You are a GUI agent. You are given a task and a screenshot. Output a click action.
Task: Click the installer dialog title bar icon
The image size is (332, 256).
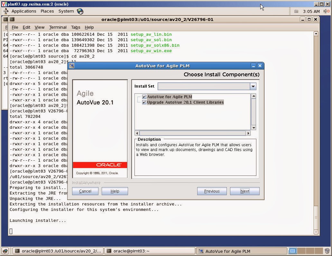(x=72, y=66)
